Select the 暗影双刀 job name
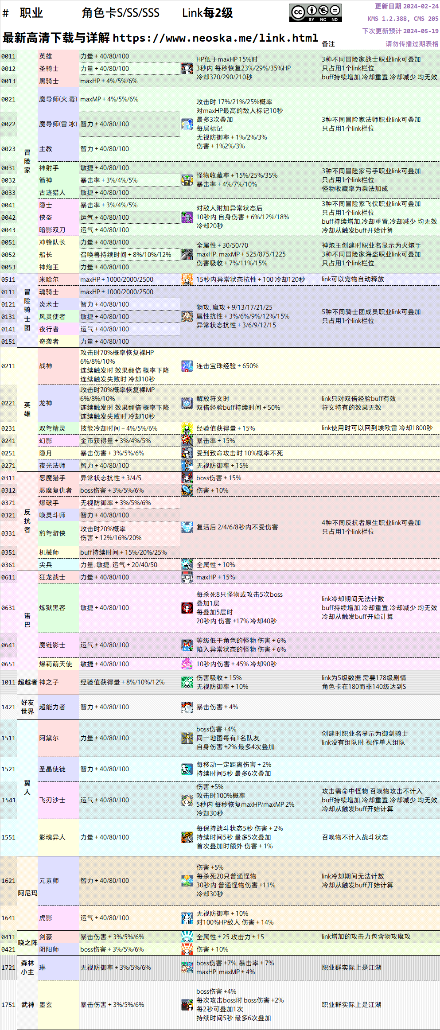 (52, 230)
